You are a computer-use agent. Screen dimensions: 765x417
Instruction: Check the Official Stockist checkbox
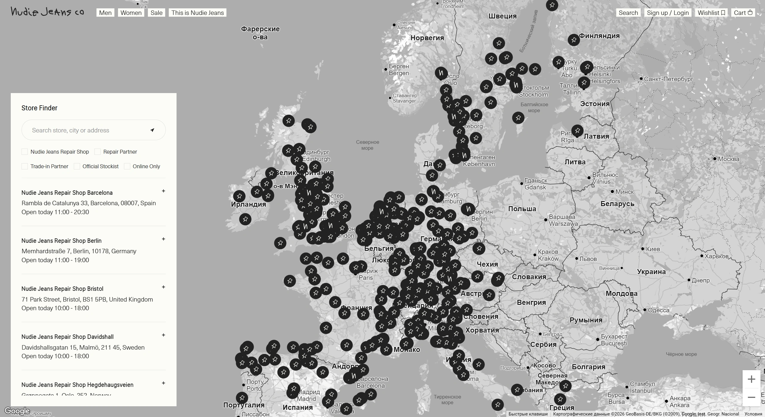click(x=77, y=166)
